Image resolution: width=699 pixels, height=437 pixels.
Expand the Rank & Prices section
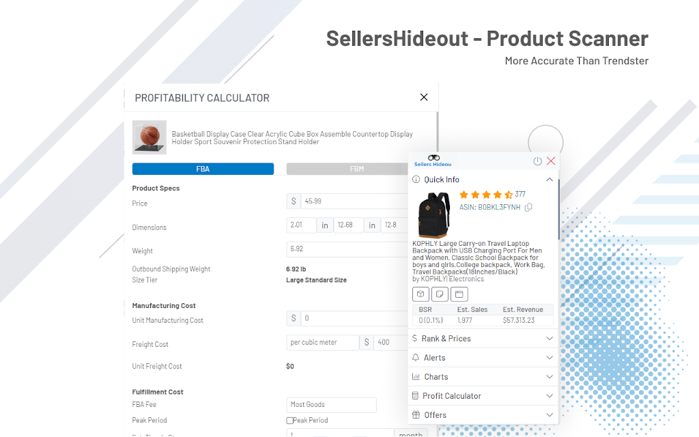pyautogui.click(x=483, y=339)
